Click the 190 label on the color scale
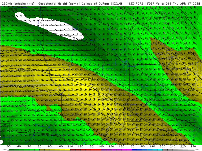This screenshot has height=151, width=202. [152, 146]
